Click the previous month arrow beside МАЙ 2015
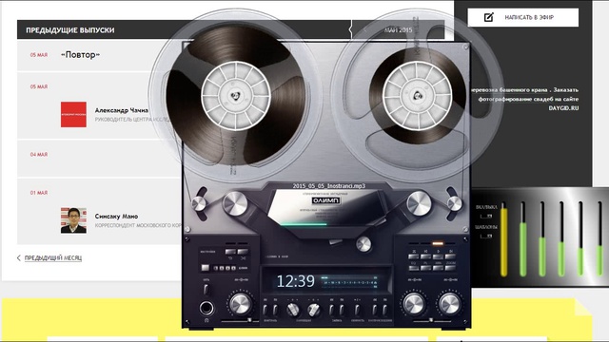 pyautogui.click(x=365, y=29)
